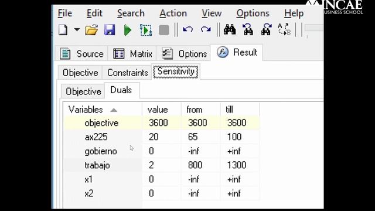Click the value column header
The height and width of the screenshot is (211, 375).
[162, 110]
